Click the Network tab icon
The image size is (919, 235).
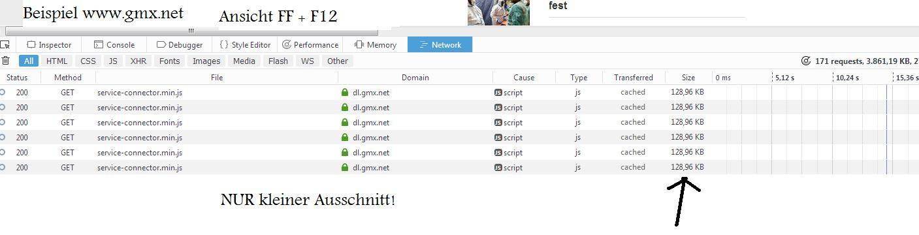423,44
